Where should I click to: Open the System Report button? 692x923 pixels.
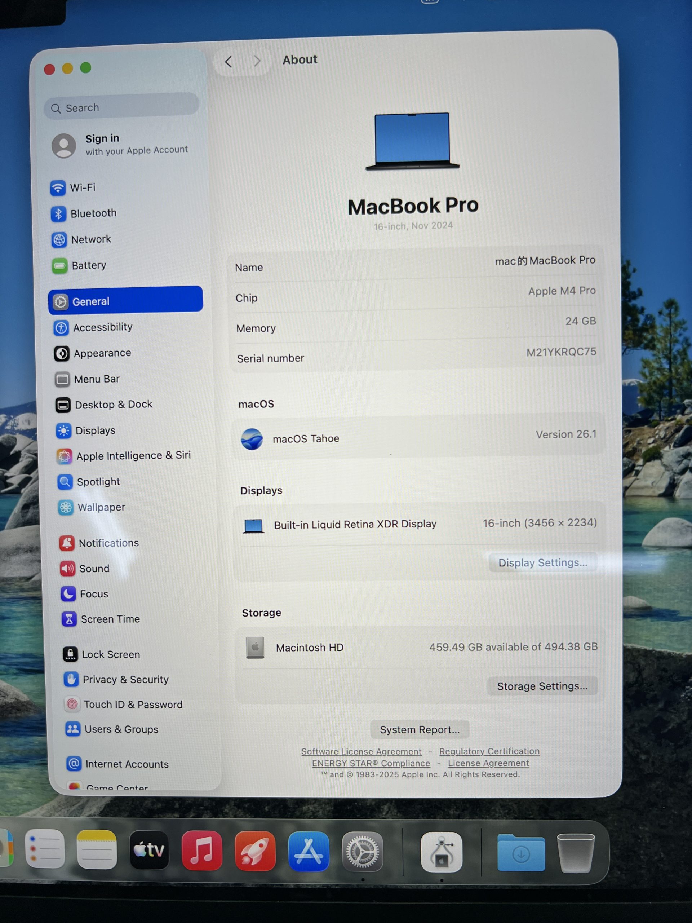click(x=419, y=729)
